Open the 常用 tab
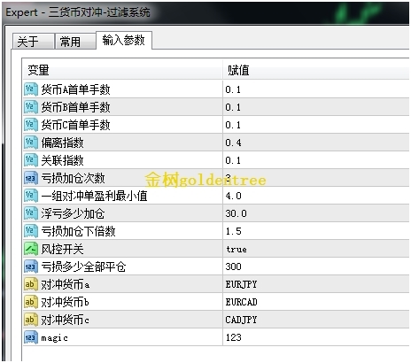 (x=74, y=42)
